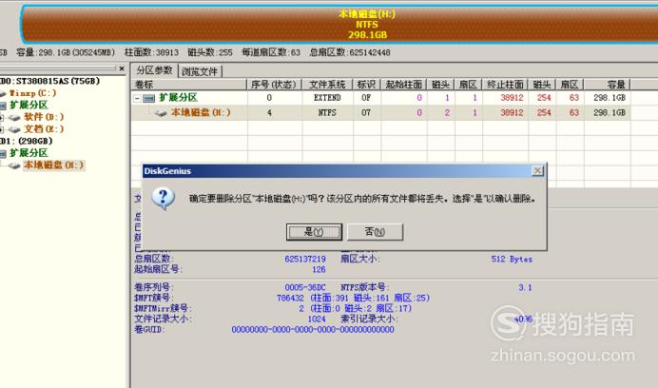Collapse the 扩展分区 row in partition table

click(x=137, y=98)
